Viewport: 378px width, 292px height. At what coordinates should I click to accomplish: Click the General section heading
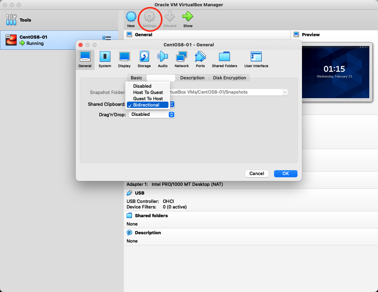click(143, 35)
